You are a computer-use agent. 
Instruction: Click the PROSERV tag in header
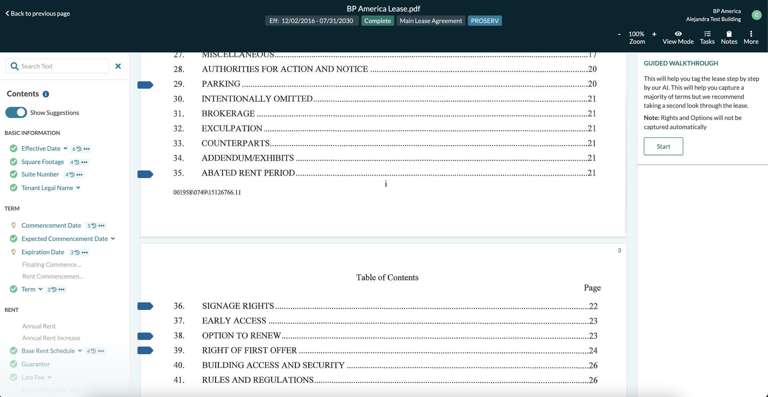pyautogui.click(x=484, y=21)
